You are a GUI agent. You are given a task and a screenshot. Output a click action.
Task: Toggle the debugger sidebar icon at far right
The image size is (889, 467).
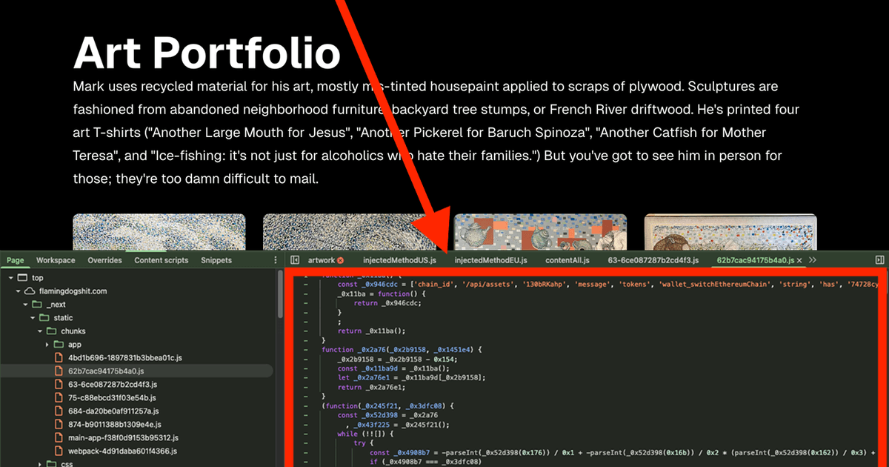coord(879,260)
